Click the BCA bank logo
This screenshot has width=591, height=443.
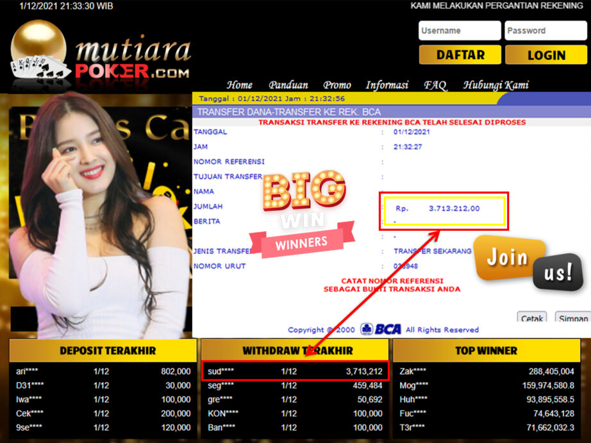(x=381, y=330)
